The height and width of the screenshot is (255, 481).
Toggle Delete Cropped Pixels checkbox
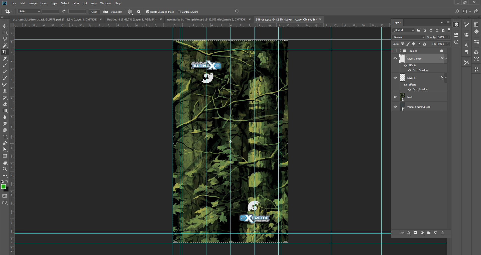[148, 12]
